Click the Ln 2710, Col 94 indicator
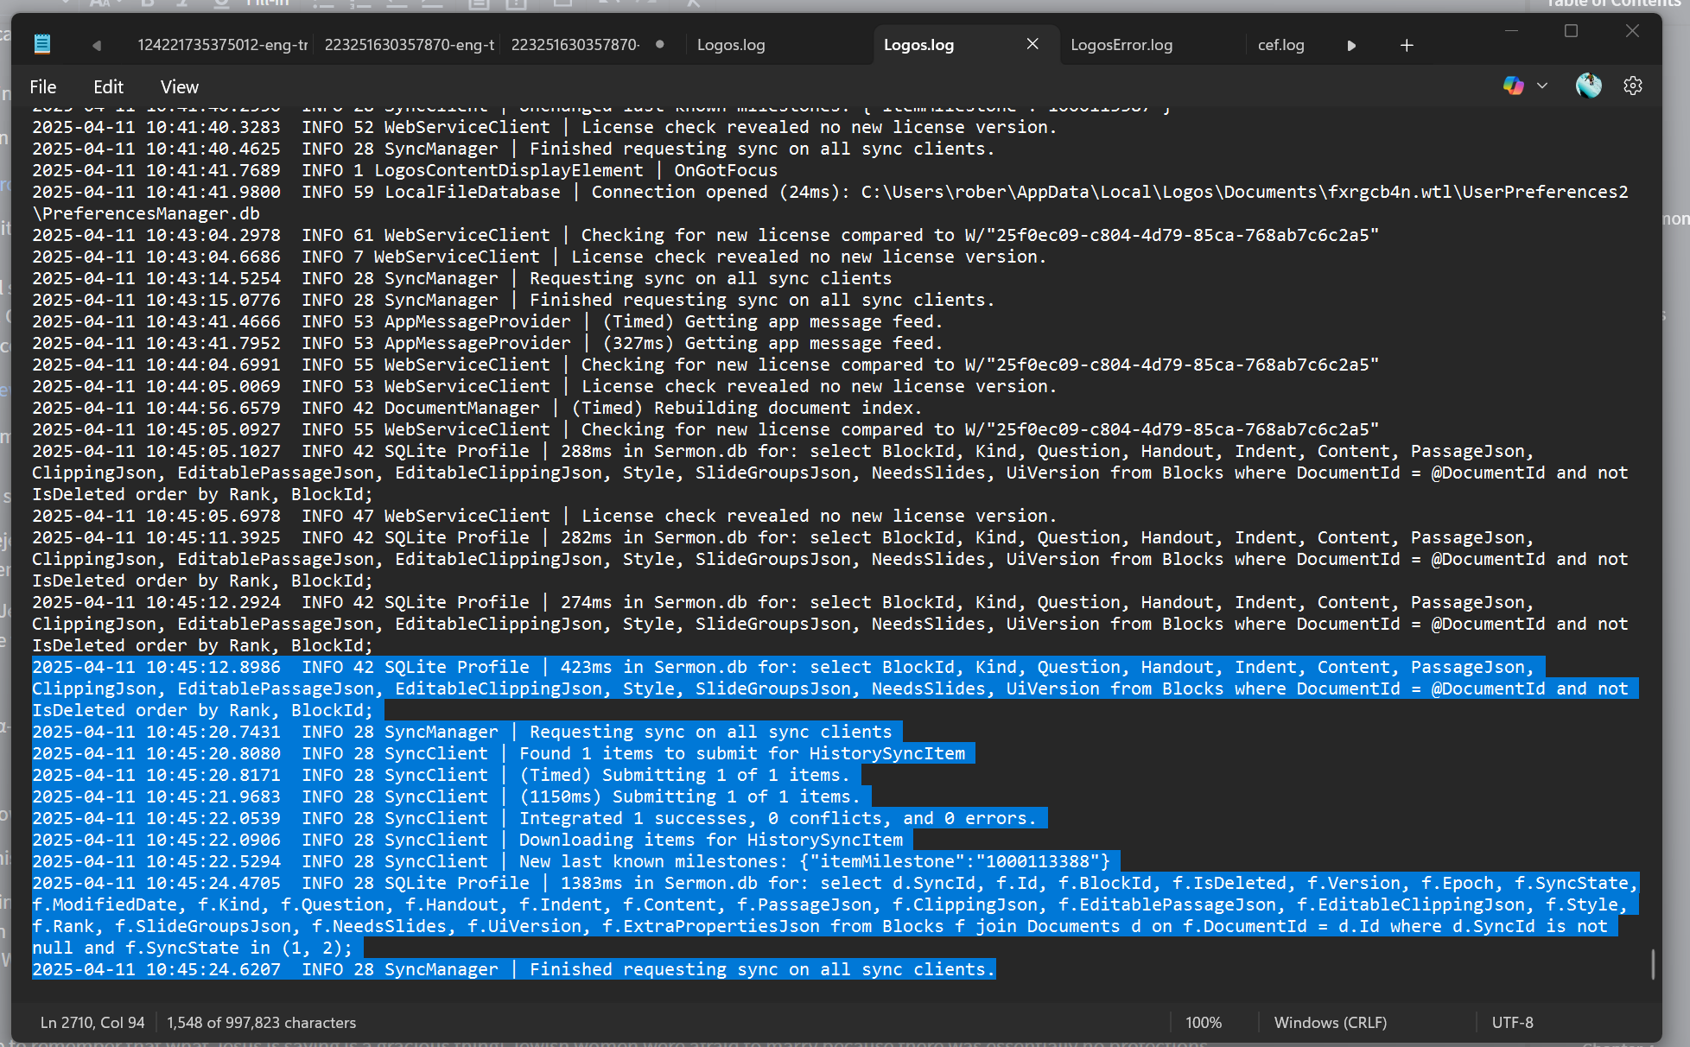Viewport: 1690px width, 1047px height. coord(92,1022)
